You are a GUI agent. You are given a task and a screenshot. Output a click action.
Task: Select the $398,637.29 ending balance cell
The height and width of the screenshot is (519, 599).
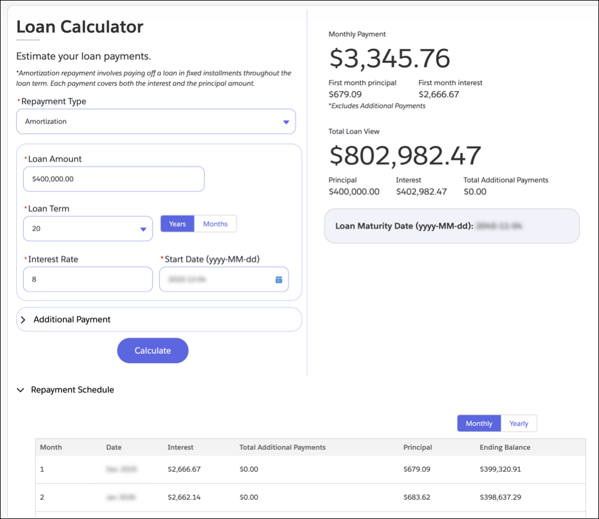tap(500, 497)
